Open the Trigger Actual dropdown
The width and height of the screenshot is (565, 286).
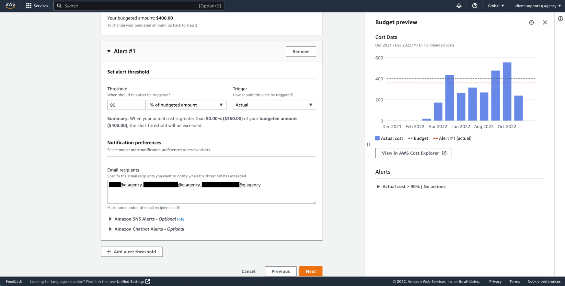click(x=274, y=105)
